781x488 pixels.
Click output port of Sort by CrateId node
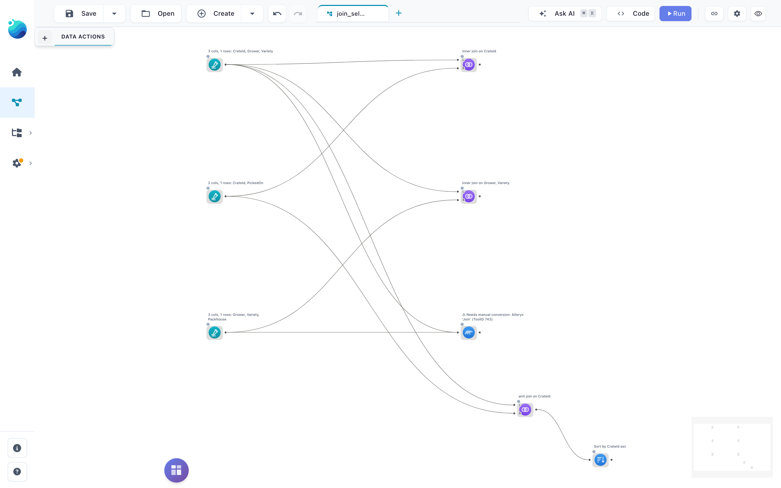click(x=612, y=460)
